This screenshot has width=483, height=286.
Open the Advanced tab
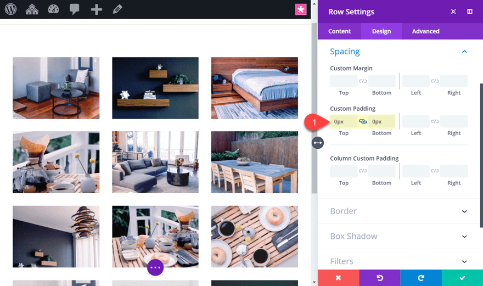click(x=426, y=31)
